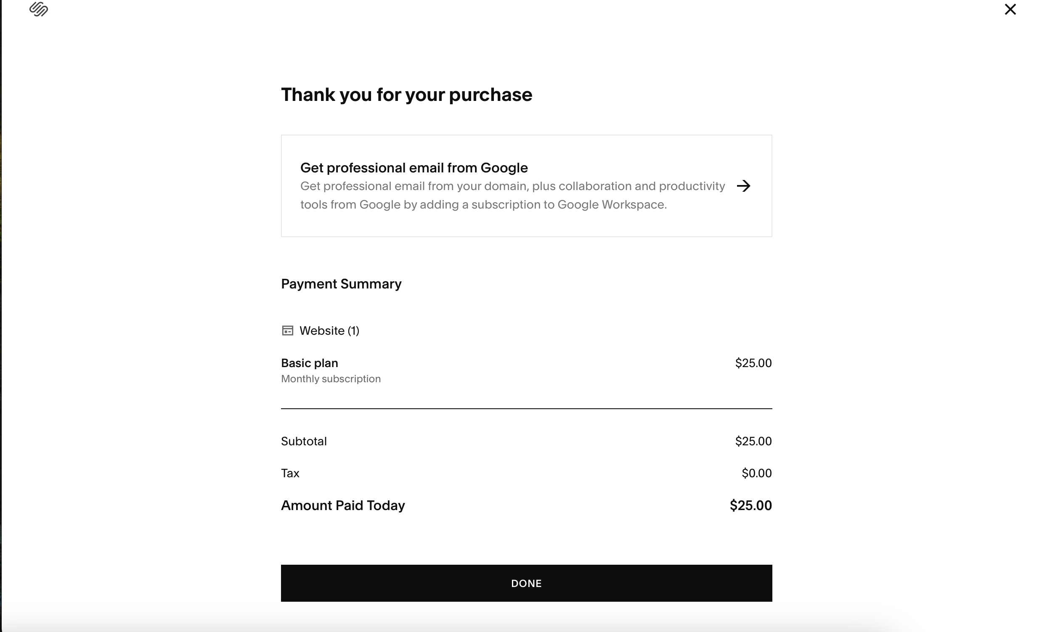The height and width of the screenshot is (632, 1050).
Task: Click the Subtotal label
Action: click(304, 441)
